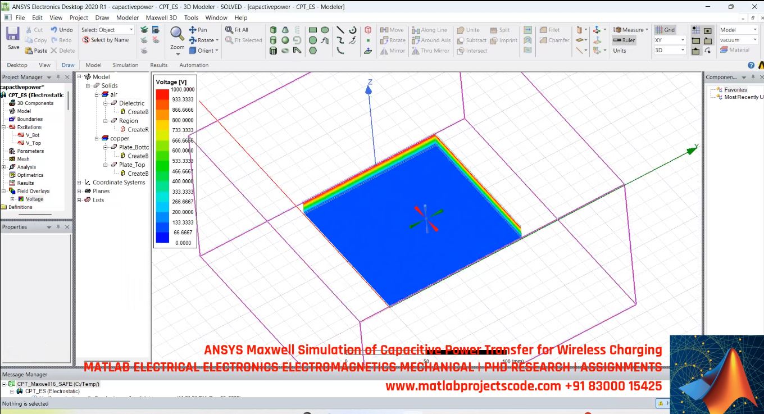Open the Material assignment tool

[736, 49]
